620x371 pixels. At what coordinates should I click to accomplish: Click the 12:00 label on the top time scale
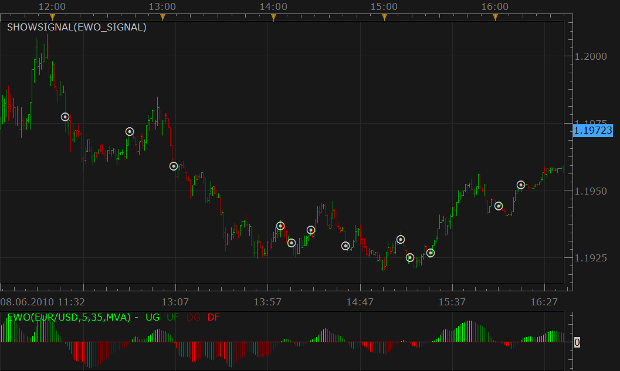52,6
